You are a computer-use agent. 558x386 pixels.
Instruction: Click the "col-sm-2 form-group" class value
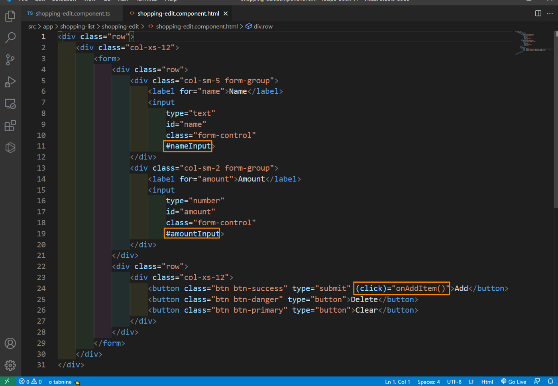227,168
